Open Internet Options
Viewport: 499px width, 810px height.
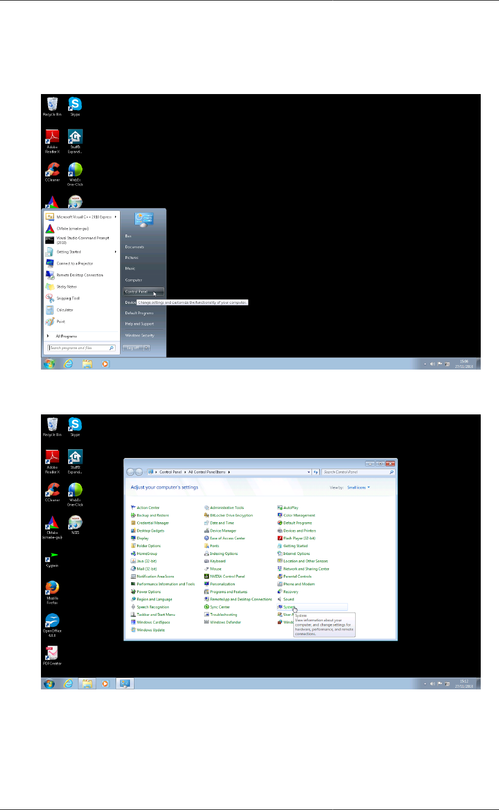[294, 554]
